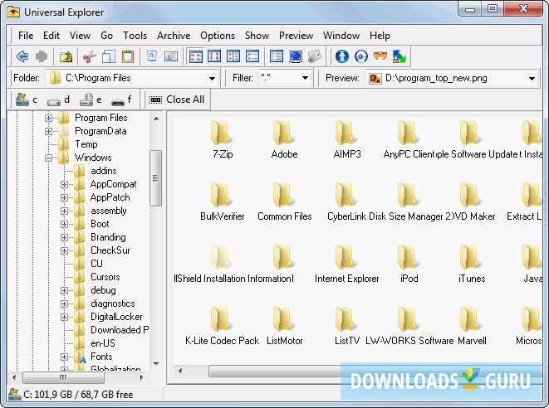
Task: Click the file pane scroll-left arrow
Action: pyautogui.click(x=180, y=371)
